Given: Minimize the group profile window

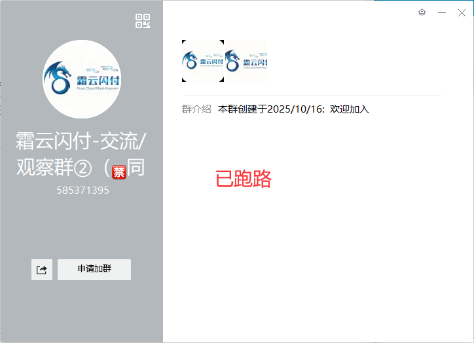Looking at the screenshot, I should click(x=442, y=12).
